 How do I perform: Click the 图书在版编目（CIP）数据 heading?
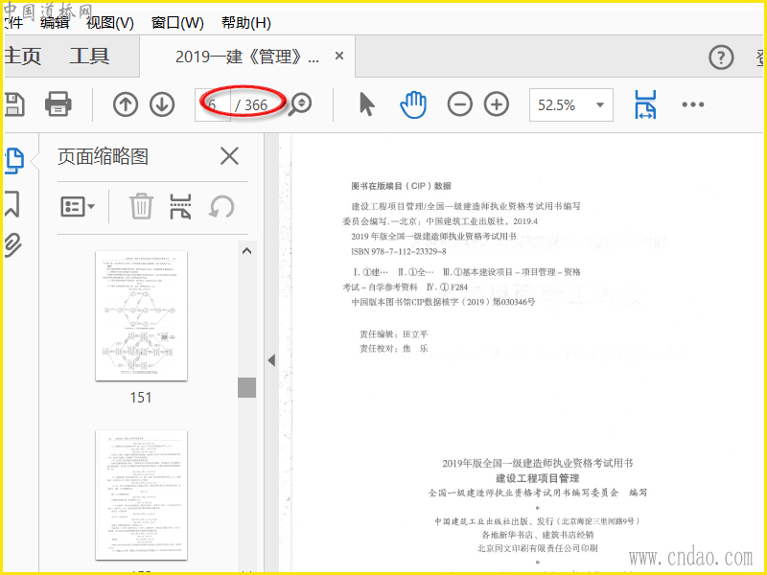[401, 186]
